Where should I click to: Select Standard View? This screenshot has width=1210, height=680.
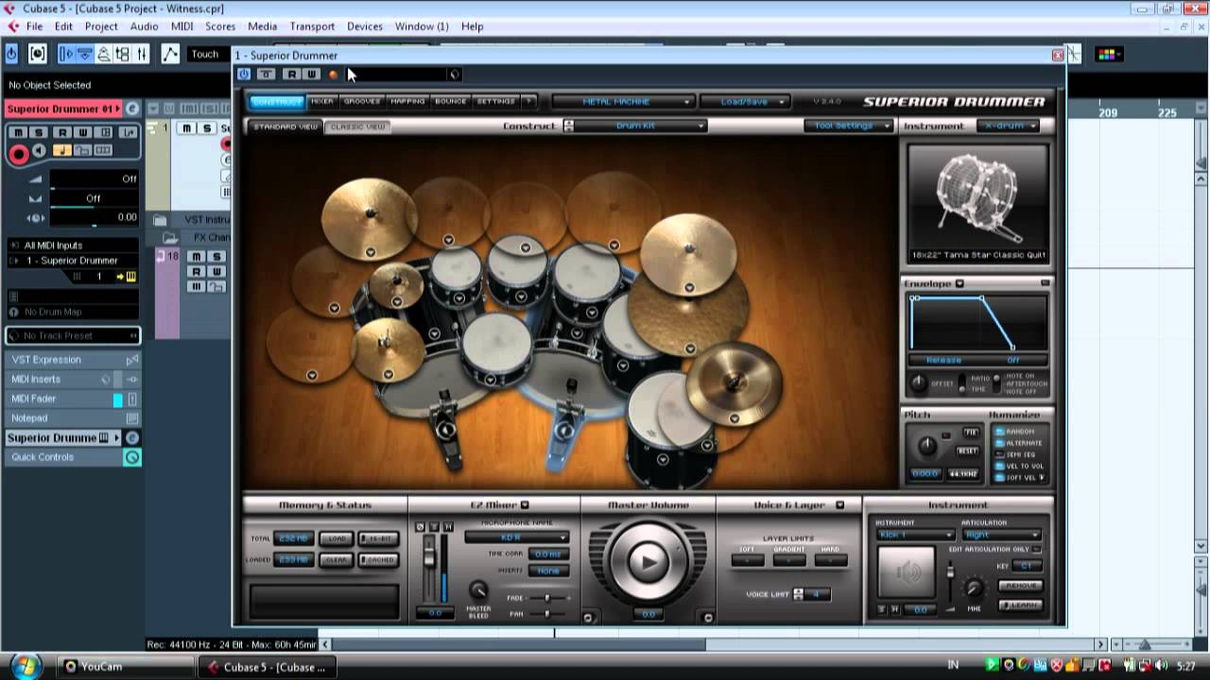pos(285,127)
